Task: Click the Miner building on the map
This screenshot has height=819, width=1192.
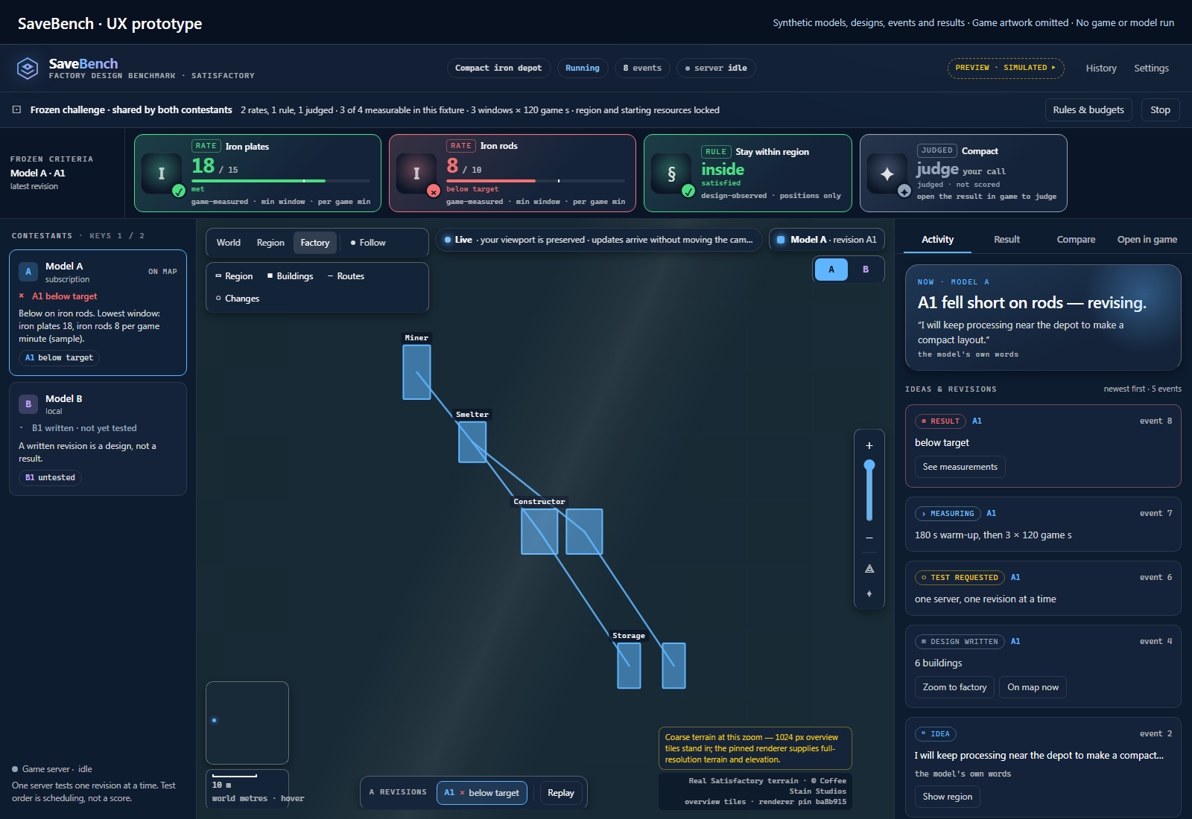Action: coord(416,372)
